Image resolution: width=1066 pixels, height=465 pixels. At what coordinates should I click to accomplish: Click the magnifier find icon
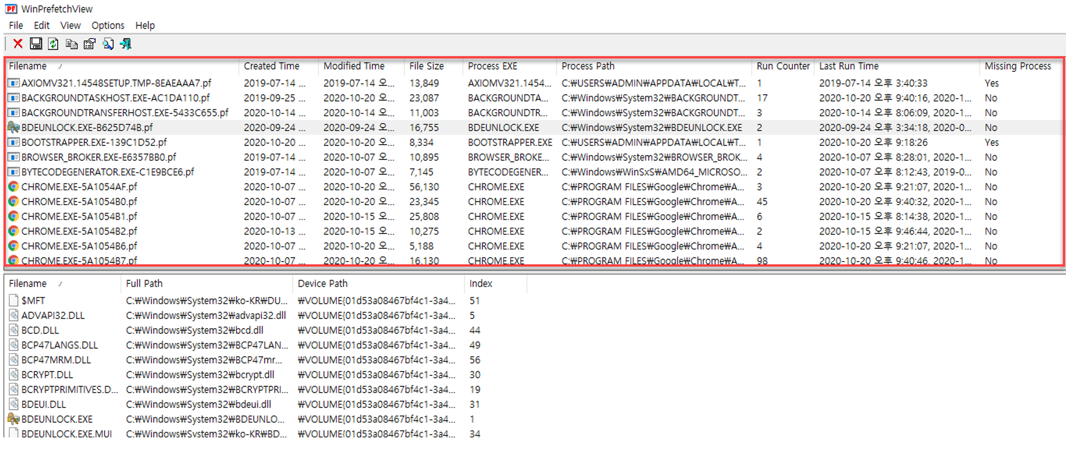click(x=108, y=44)
